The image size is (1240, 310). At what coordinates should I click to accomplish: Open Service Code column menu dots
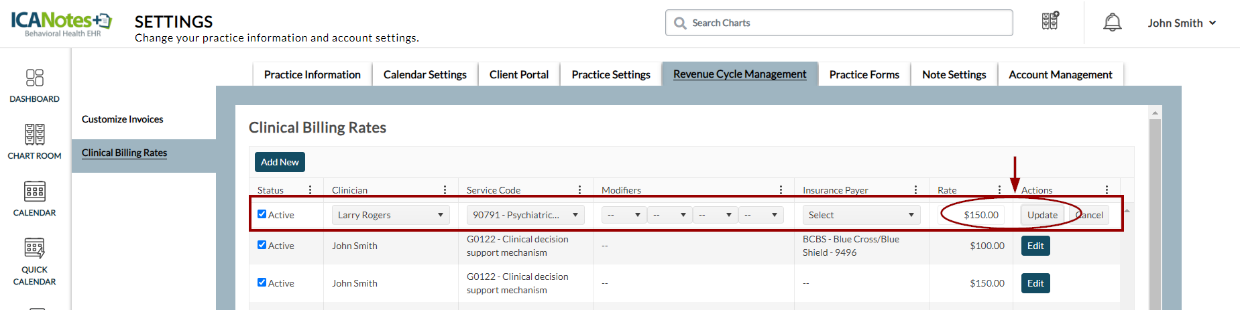(x=579, y=190)
